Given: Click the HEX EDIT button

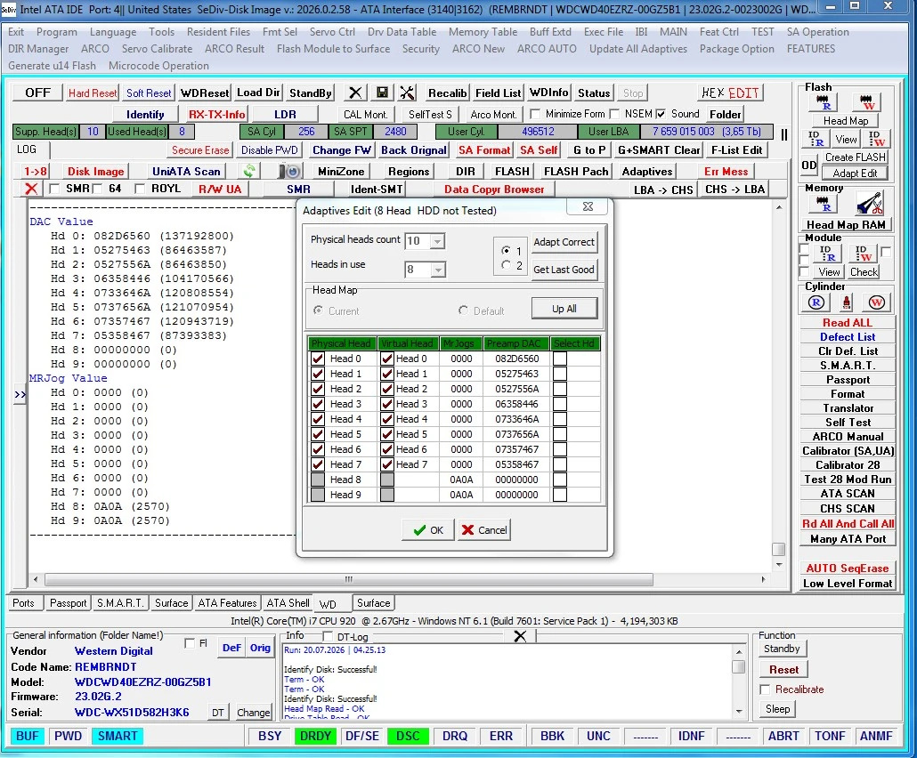Looking at the screenshot, I should pos(730,93).
